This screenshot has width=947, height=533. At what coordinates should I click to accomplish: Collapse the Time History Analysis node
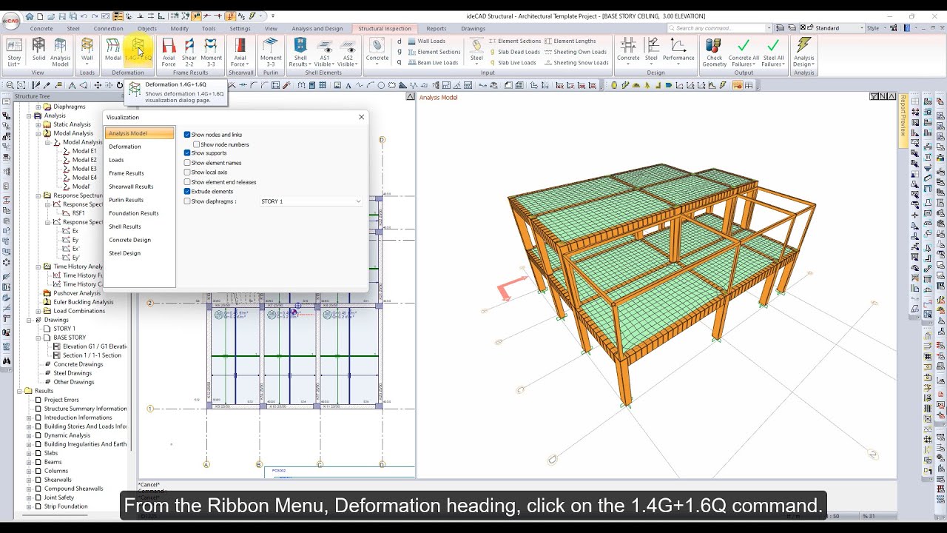(38, 266)
